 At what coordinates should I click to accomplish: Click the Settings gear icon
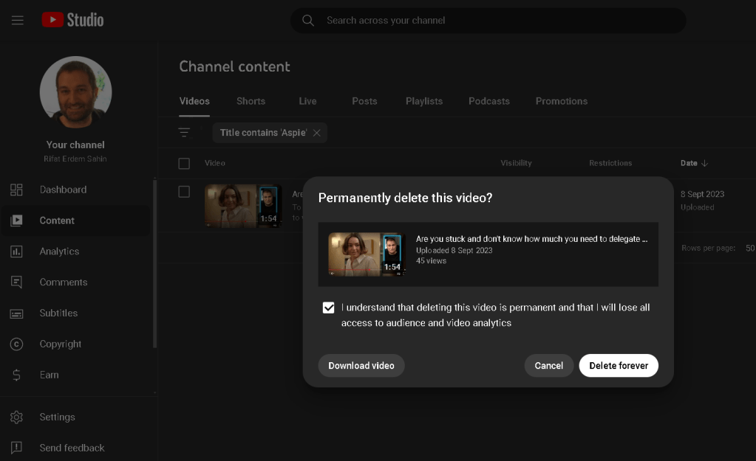(16, 417)
